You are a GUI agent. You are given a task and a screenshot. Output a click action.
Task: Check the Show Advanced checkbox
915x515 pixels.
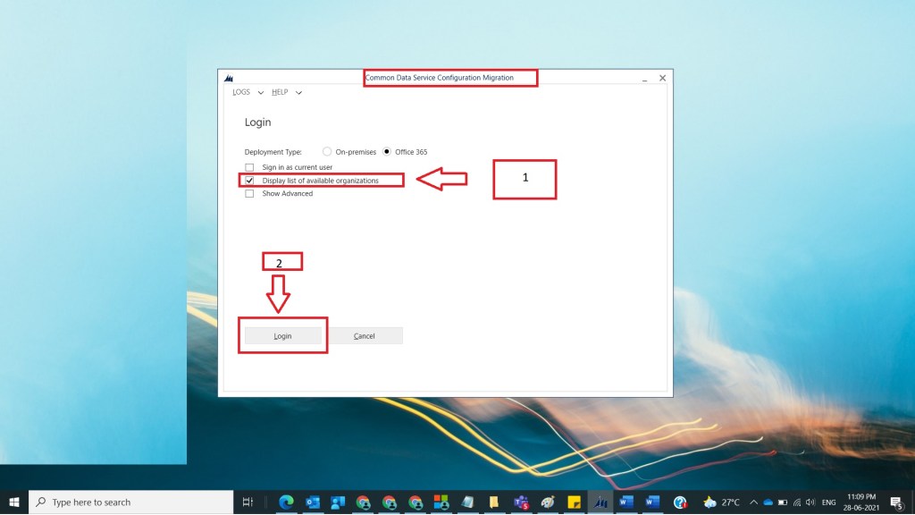click(249, 194)
